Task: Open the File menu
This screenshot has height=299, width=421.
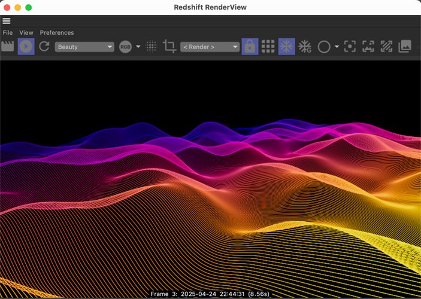Action: click(x=8, y=33)
